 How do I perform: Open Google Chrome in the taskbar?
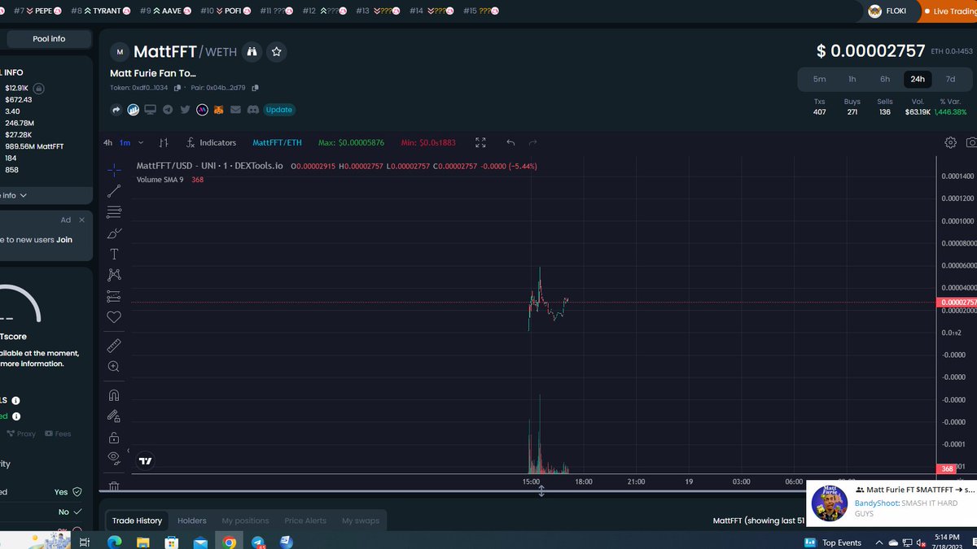230,542
